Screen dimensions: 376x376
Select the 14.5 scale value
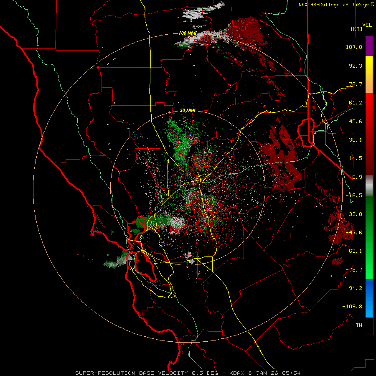(356, 158)
